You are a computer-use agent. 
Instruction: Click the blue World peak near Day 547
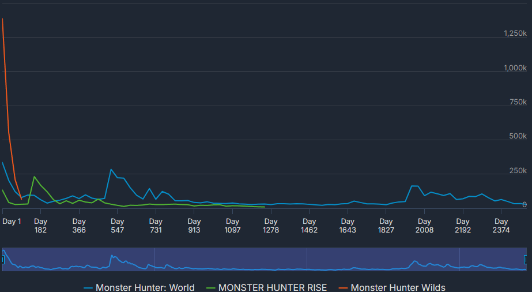pyautogui.click(x=111, y=170)
